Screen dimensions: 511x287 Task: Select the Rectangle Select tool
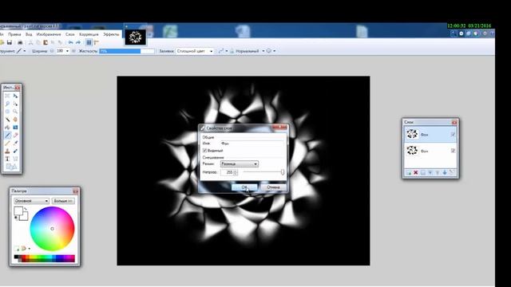7,96
